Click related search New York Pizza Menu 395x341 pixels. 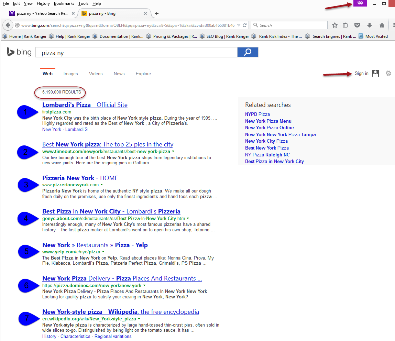pyautogui.click(x=268, y=121)
